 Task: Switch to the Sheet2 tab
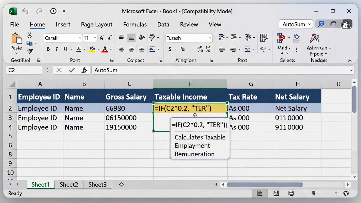pos(69,184)
